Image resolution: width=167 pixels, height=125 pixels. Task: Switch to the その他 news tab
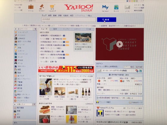click(89, 29)
